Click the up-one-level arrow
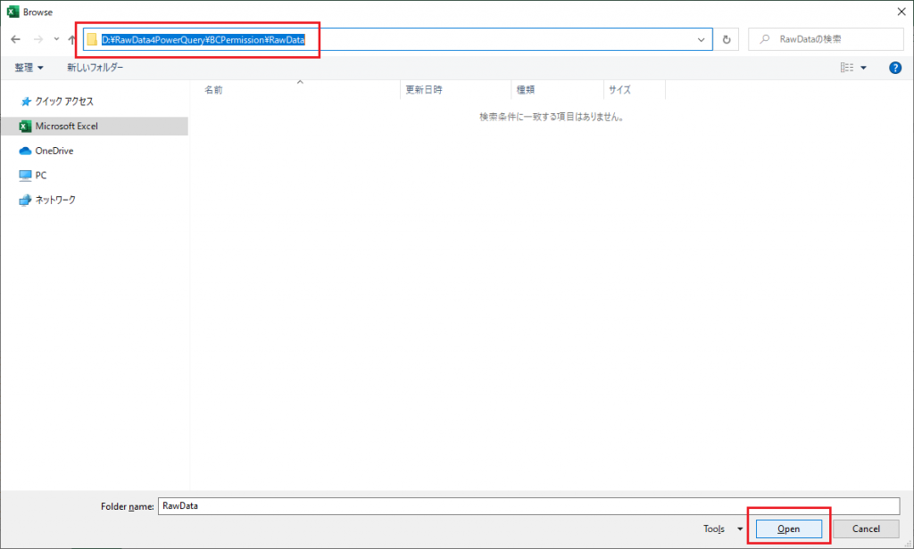Screen dimensions: 914x549 point(71,39)
